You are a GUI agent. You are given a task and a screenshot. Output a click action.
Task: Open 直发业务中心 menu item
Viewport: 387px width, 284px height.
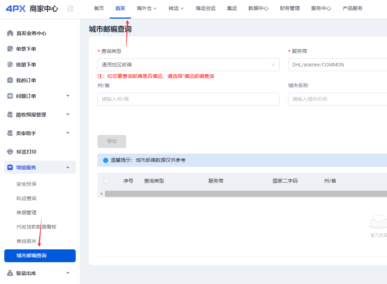pyautogui.click(x=31, y=33)
